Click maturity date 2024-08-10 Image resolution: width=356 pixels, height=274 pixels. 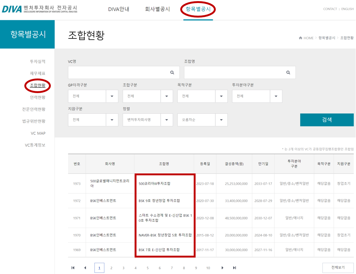[263, 235]
